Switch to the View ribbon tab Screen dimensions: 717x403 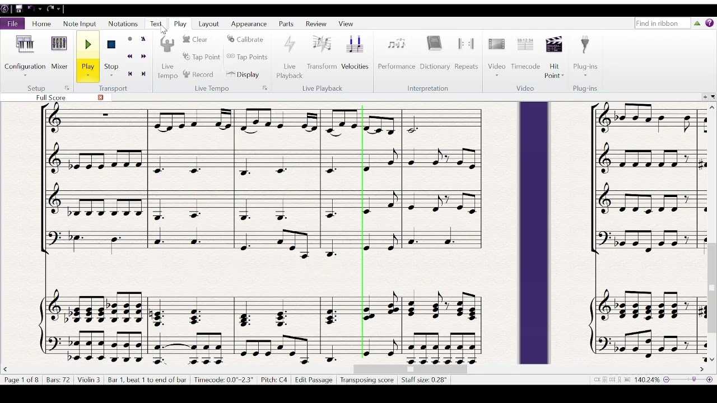click(346, 24)
